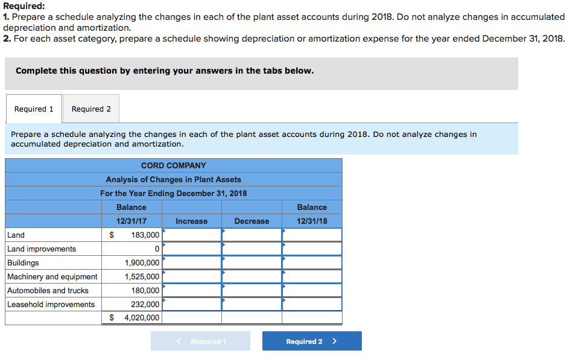Click Buildings Increase input cell
This screenshot has width=579, height=359.
pyautogui.click(x=192, y=262)
